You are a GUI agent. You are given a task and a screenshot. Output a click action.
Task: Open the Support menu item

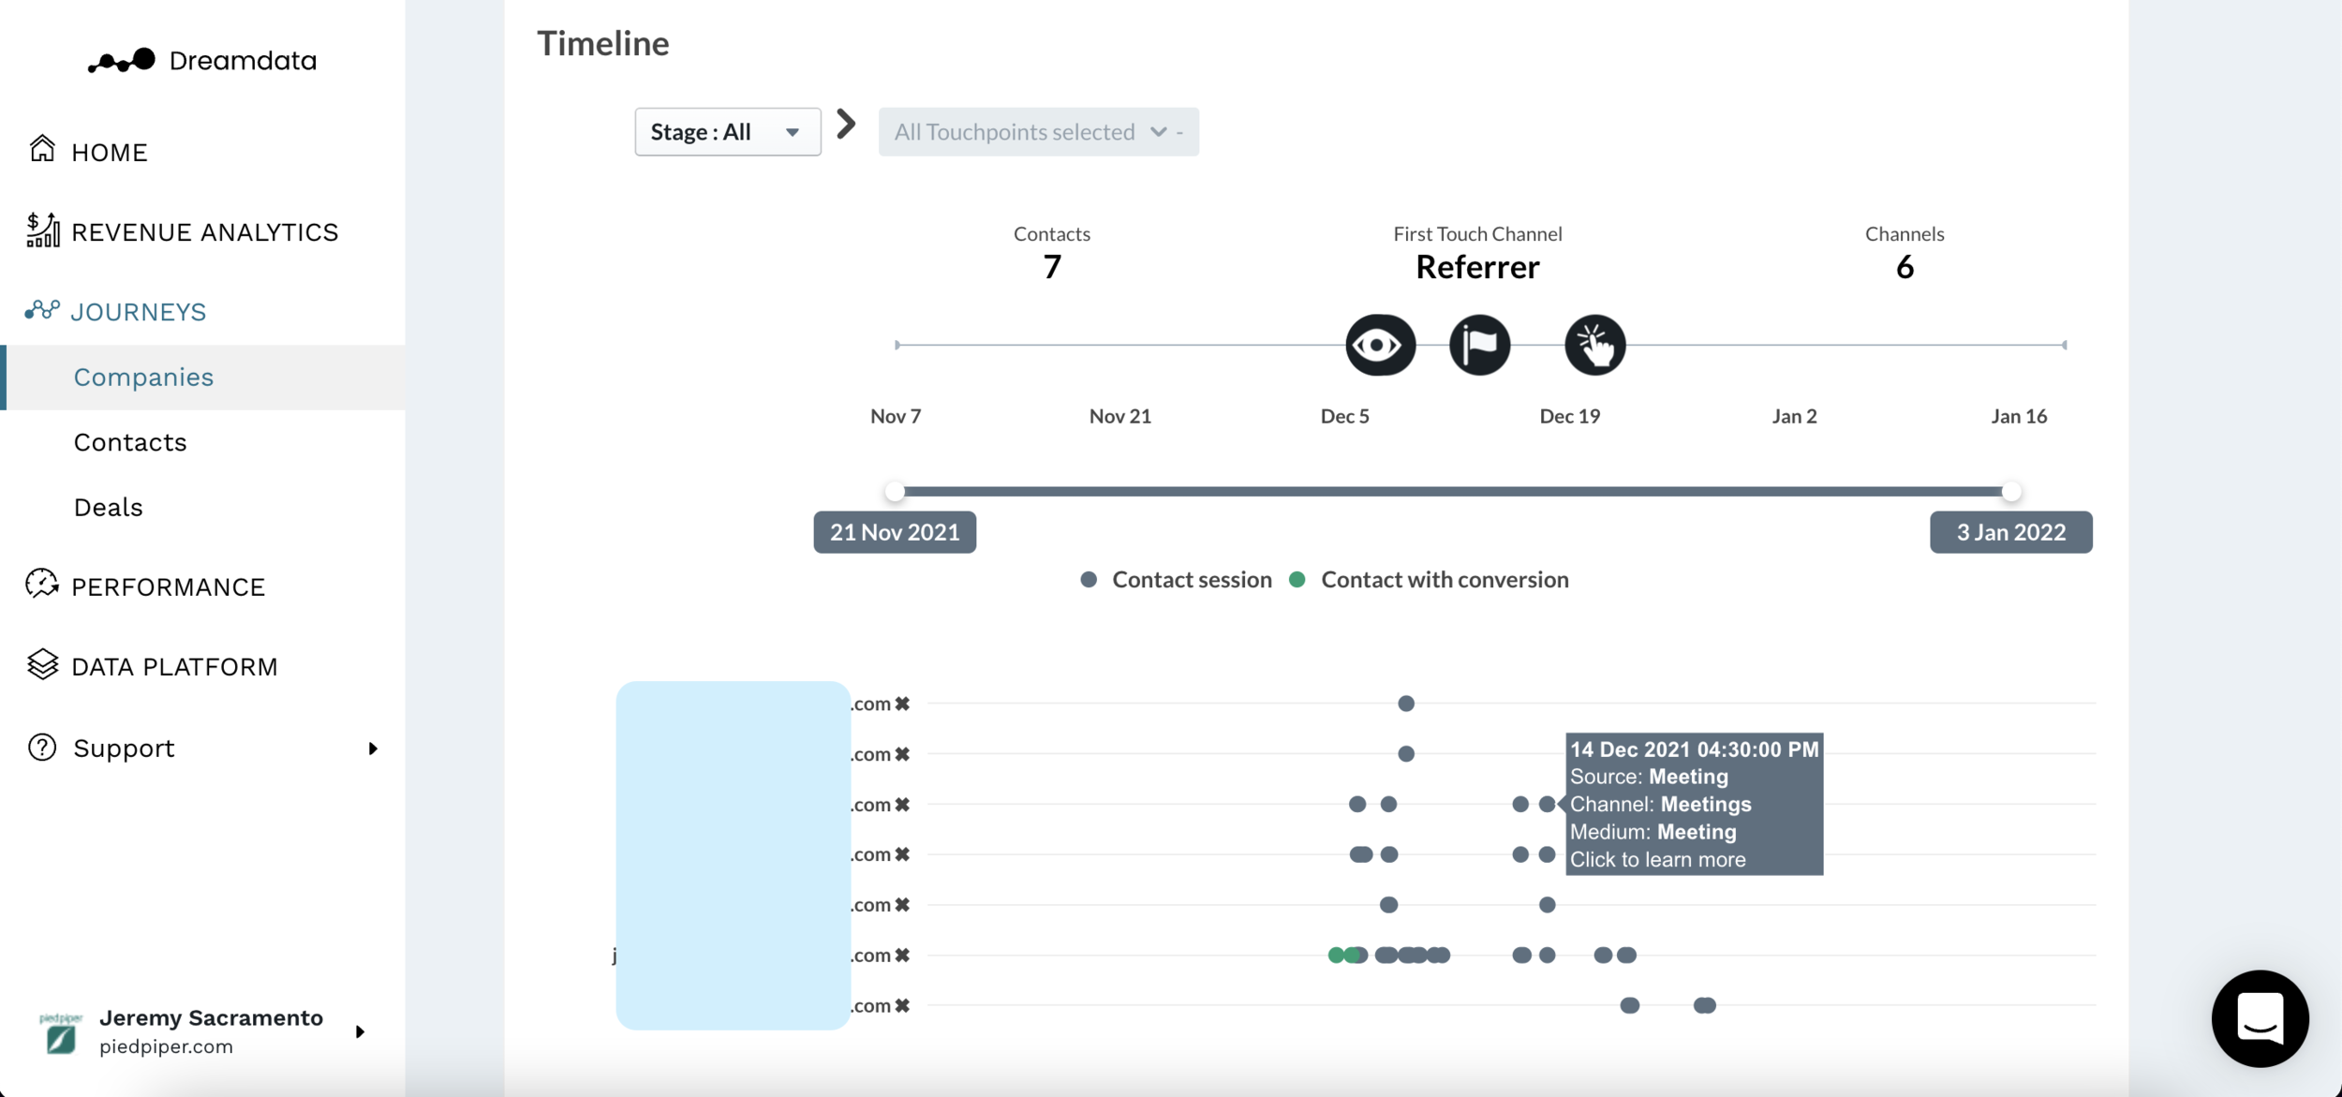tap(124, 748)
